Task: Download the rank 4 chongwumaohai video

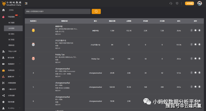Action: pos(199,73)
